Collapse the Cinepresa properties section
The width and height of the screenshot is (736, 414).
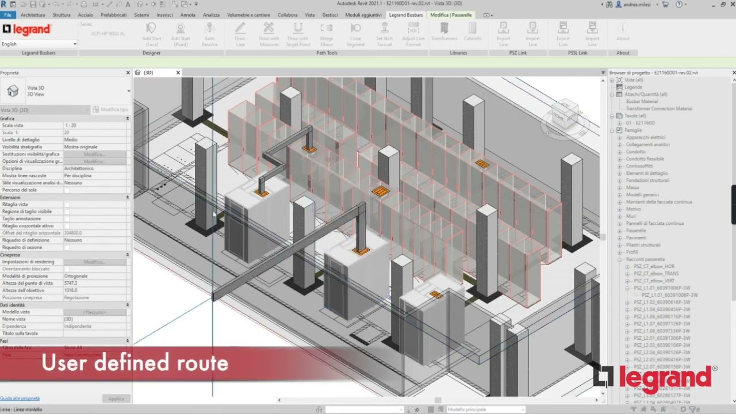[x=127, y=255]
